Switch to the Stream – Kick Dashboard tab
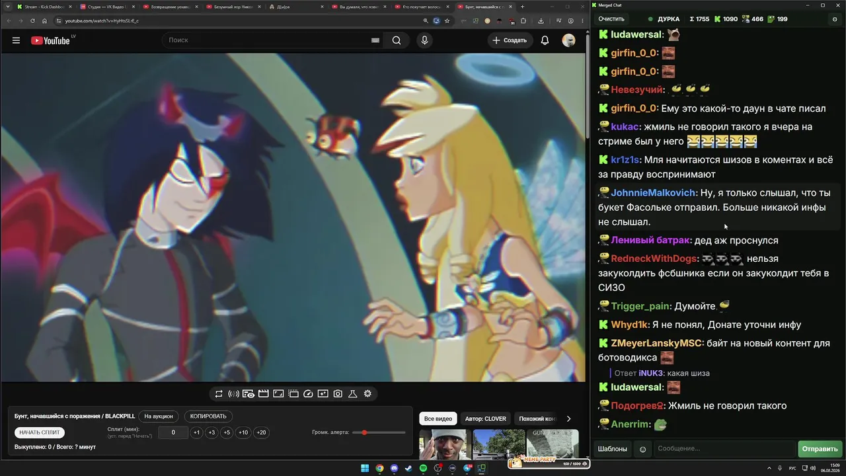Screen dimensions: 846x476 click(x=44, y=7)
